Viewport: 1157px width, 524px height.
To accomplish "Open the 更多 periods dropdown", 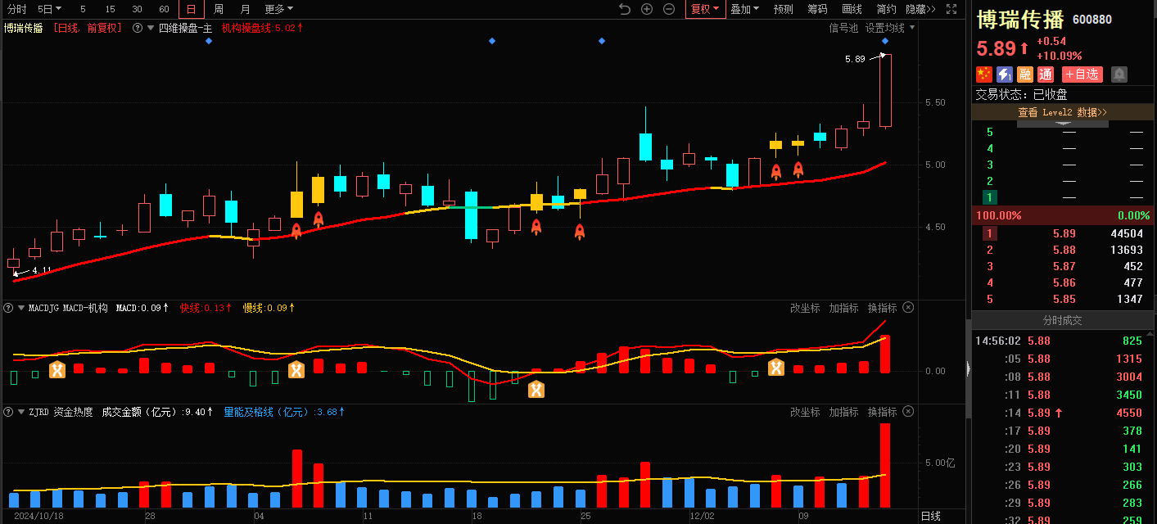I will [x=279, y=9].
